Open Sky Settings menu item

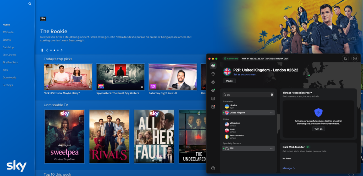click(x=8, y=85)
